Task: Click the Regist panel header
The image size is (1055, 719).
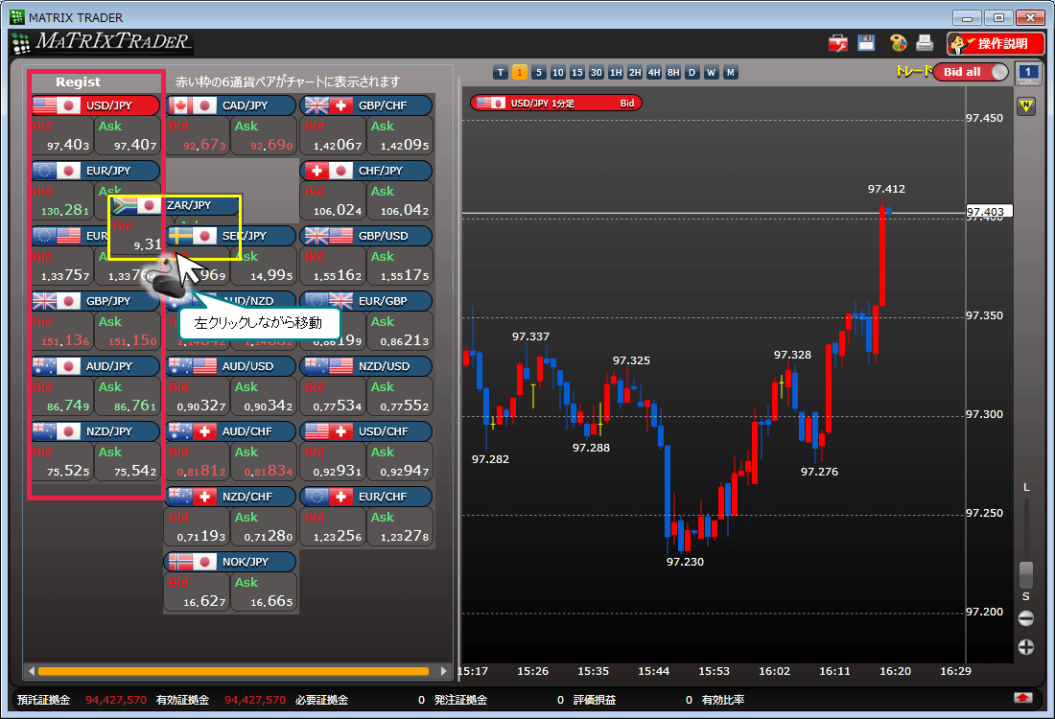Action: (x=78, y=82)
